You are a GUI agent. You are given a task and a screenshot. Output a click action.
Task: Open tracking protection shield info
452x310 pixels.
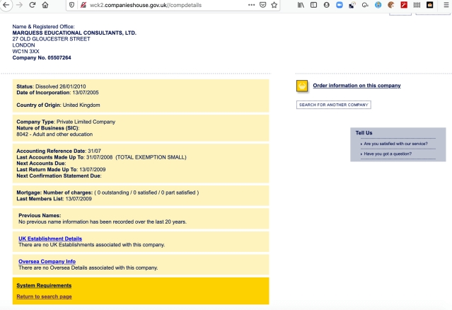(x=71, y=5)
